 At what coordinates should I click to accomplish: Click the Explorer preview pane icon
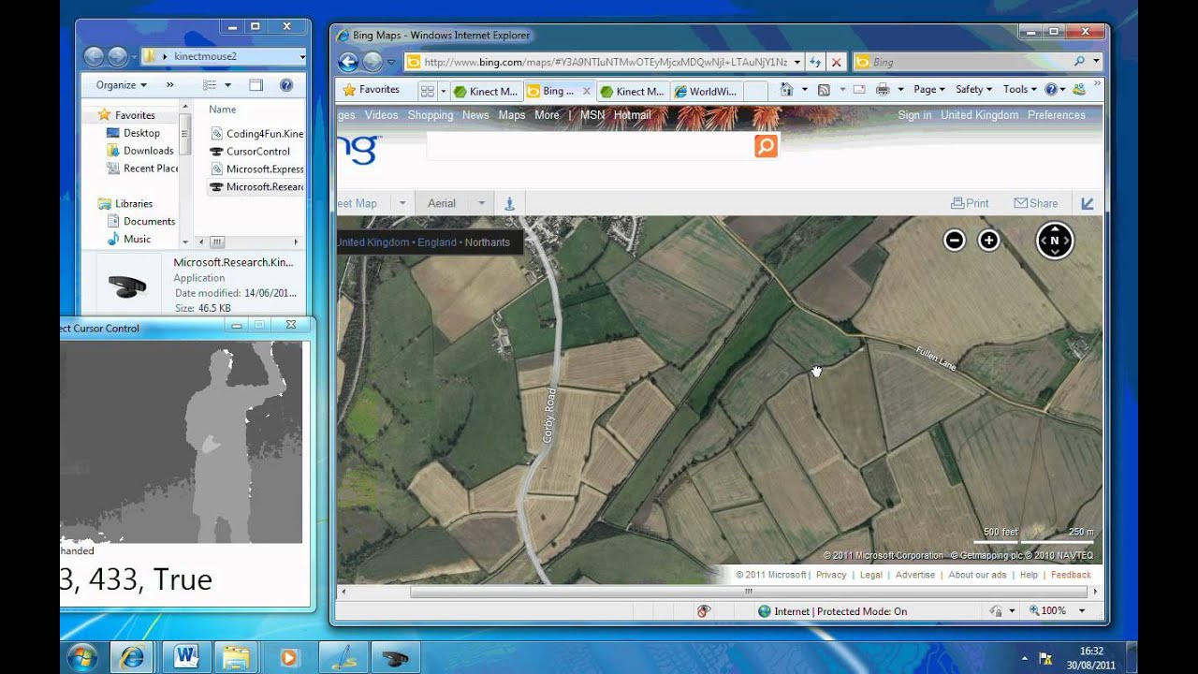tap(256, 85)
